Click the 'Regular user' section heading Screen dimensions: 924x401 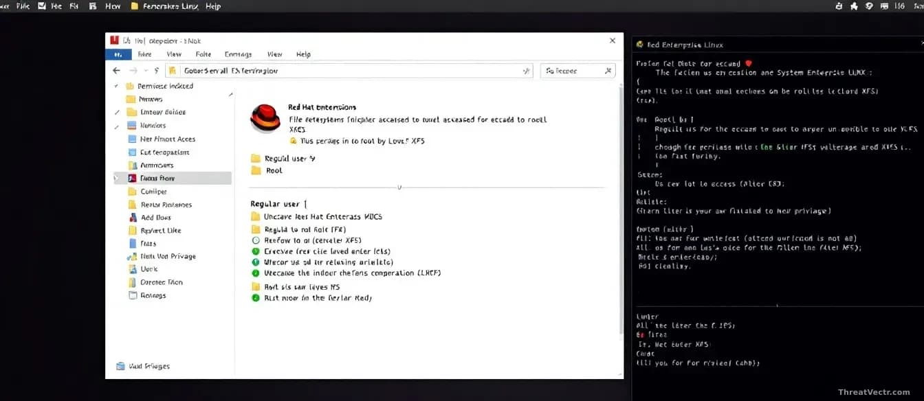point(278,204)
